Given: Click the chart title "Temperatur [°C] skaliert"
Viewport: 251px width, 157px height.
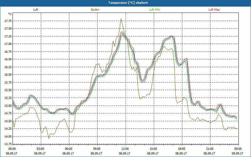Looking at the screenshot, I should (128, 3).
